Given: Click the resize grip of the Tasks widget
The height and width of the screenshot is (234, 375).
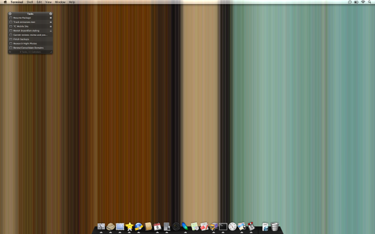Looking at the screenshot, I should (51, 52).
